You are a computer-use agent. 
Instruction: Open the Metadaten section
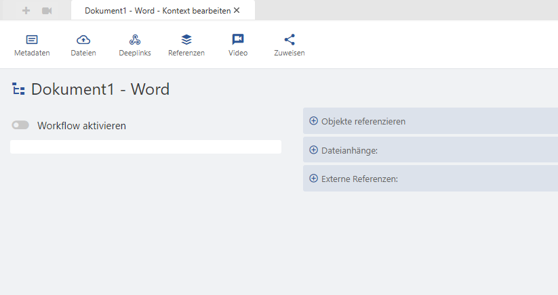point(32,45)
